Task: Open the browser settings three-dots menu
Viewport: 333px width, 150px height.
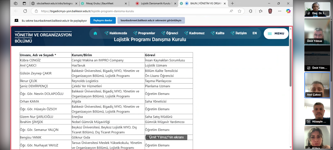Action: pos(280,11)
